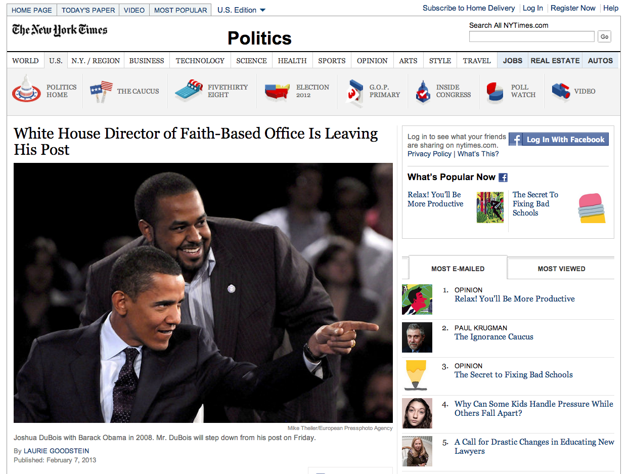Open BUSINESS section
The image size is (632, 474).
click(147, 61)
